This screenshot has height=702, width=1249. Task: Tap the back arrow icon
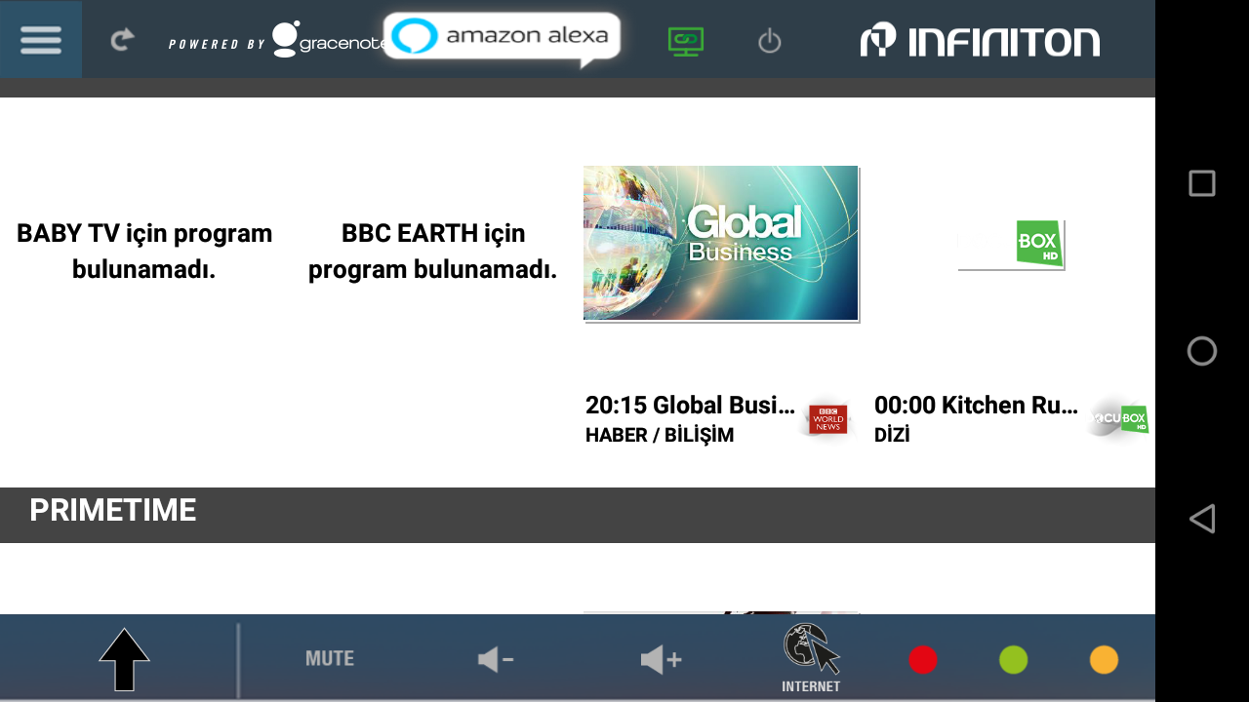121,40
